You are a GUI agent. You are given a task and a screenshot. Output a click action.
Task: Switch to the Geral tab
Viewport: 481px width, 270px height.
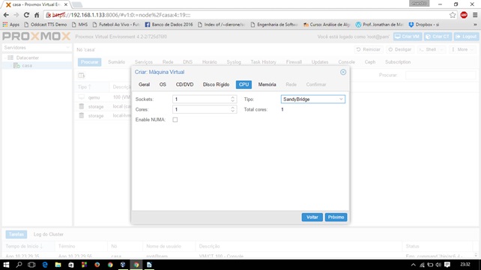tap(144, 85)
